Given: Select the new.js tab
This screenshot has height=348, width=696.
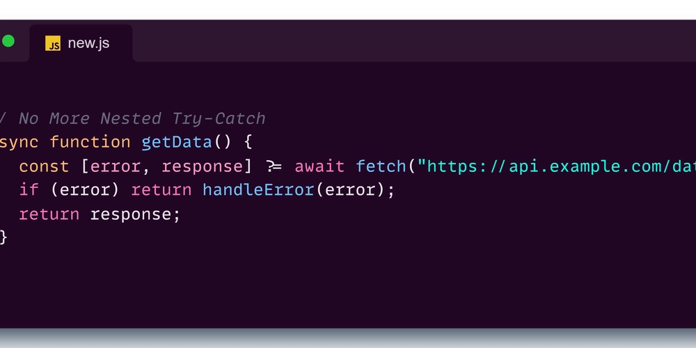Looking at the screenshot, I should point(81,43).
